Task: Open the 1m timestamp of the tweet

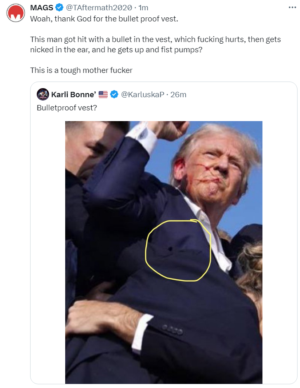Action: coord(143,8)
